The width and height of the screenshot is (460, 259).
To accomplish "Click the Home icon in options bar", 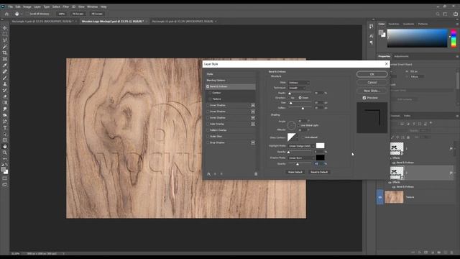I will [6, 14].
